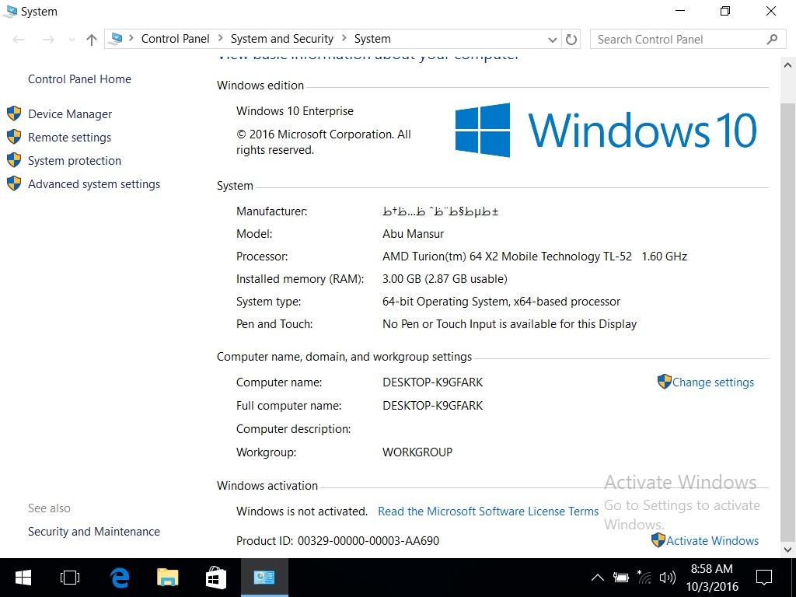Click Windows is not activated text
This screenshot has width=796, height=597.
point(302,511)
